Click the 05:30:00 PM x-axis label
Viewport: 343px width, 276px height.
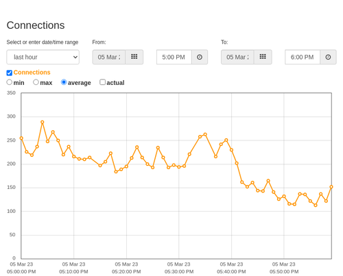click(x=179, y=268)
